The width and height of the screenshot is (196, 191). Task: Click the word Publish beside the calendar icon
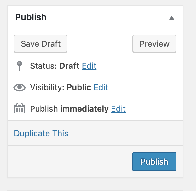pos(44,109)
